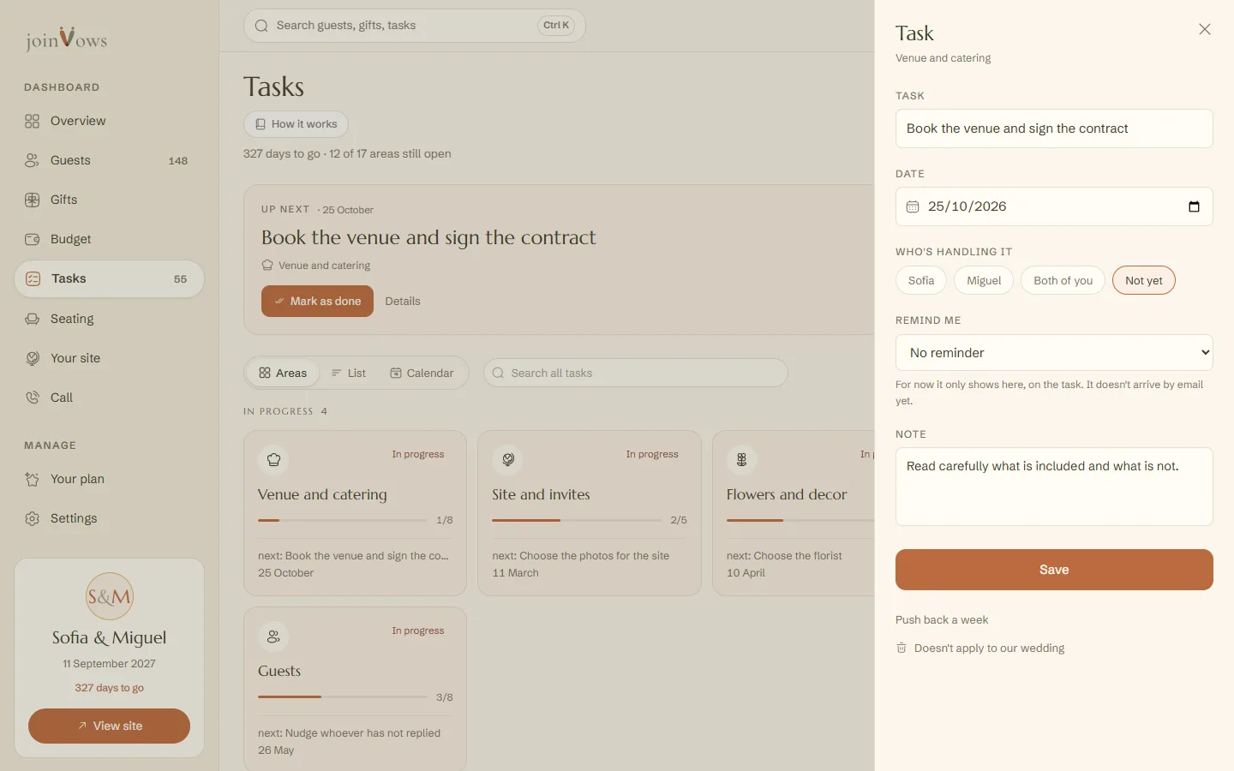Click Doesn't apply to our wedding

[x=989, y=648]
